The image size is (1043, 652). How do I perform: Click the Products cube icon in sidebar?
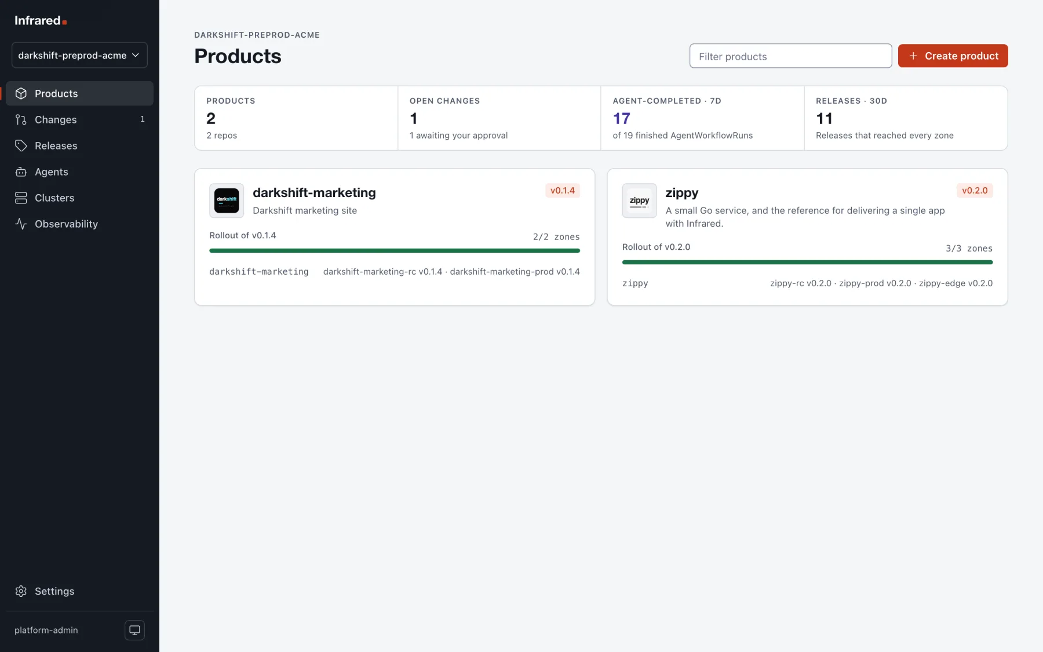[21, 93]
